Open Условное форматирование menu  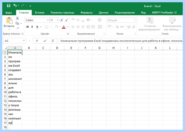(x=150, y=24)
